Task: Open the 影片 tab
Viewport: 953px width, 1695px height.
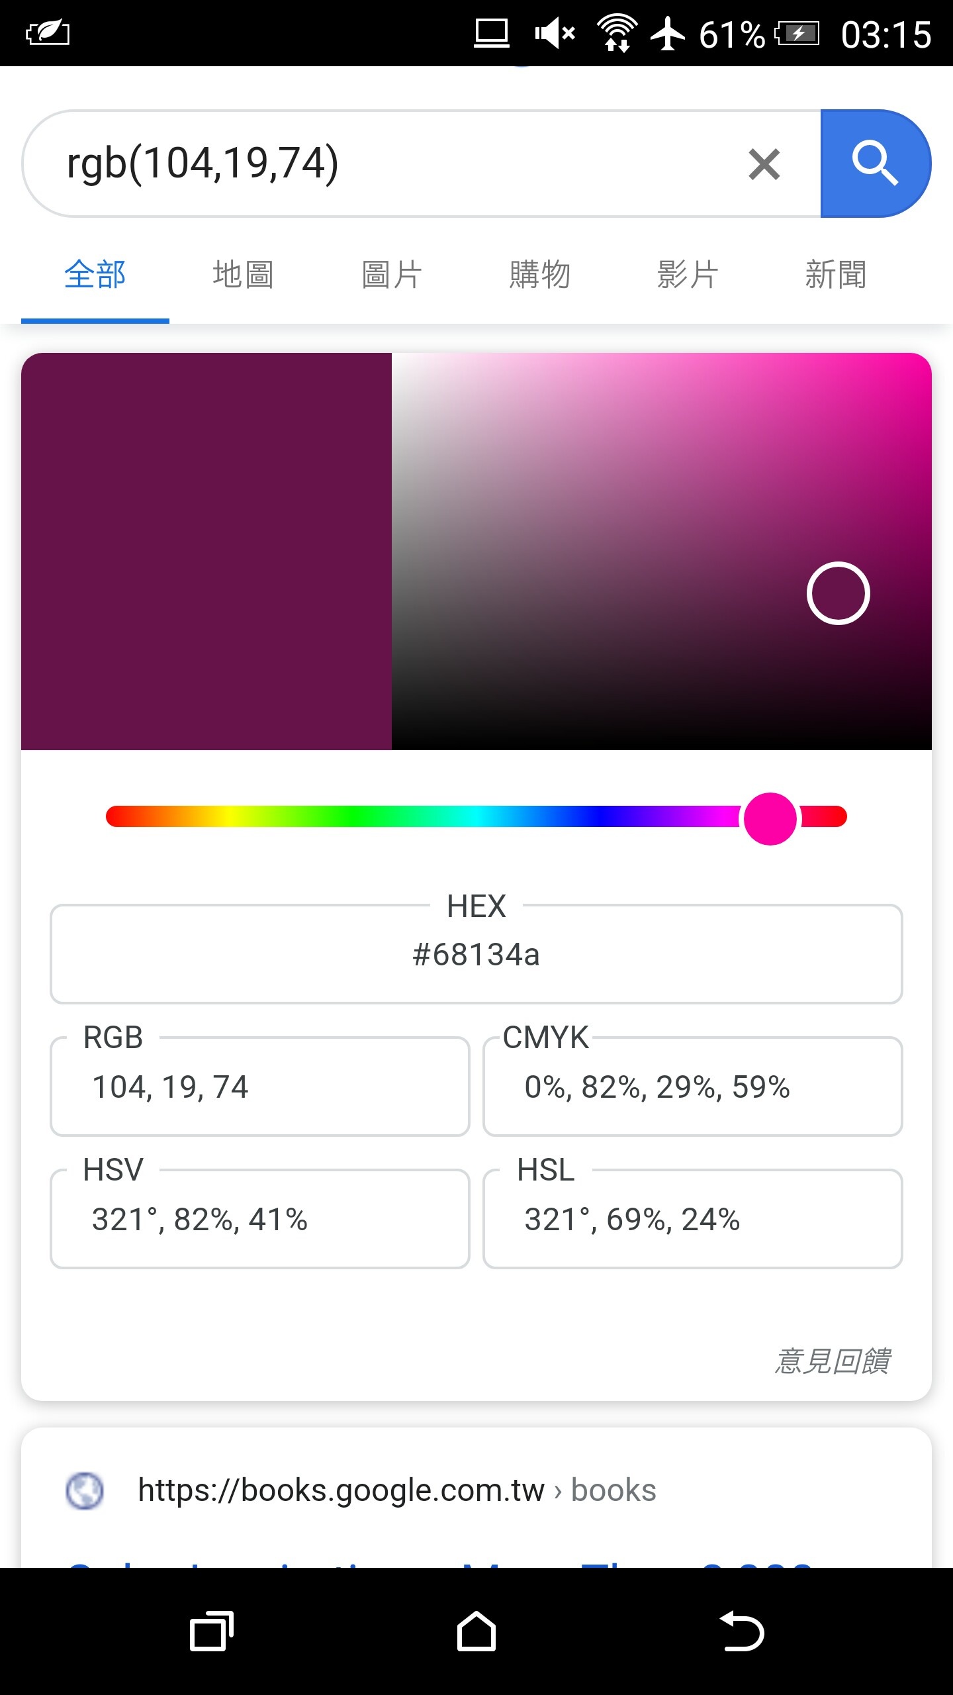Action: (x=688, y=274)
